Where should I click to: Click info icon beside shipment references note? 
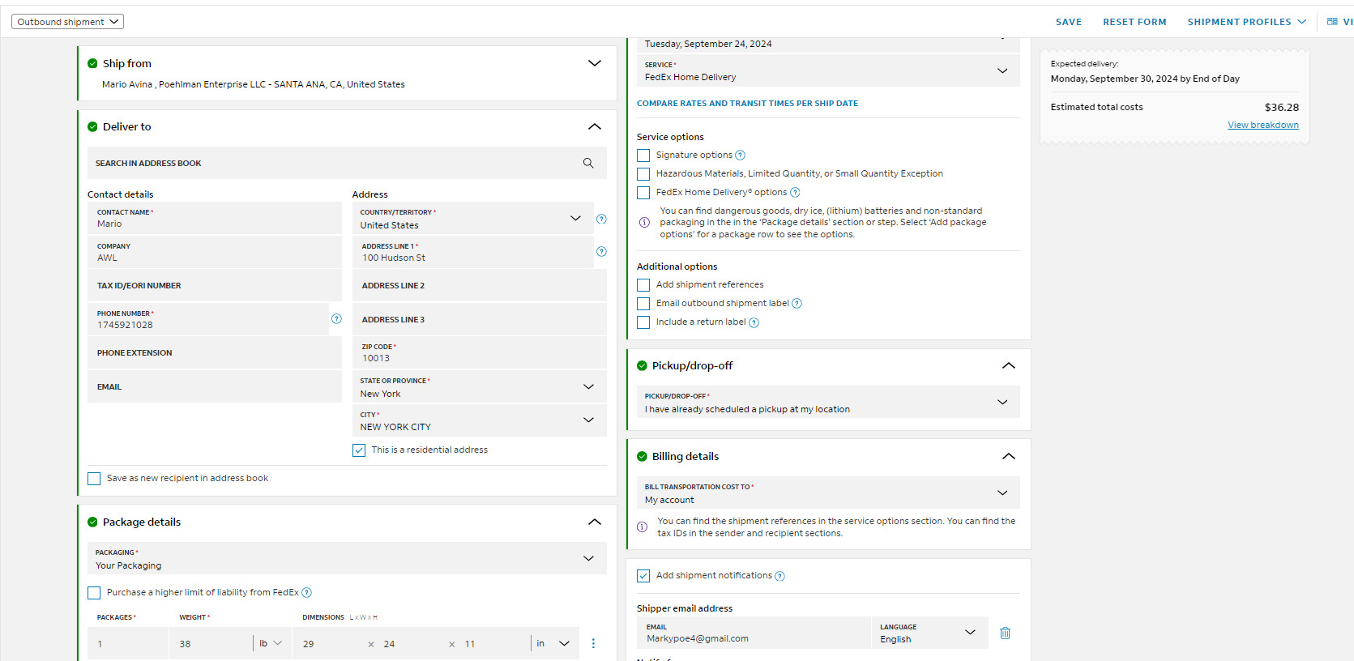coord(642,527)
